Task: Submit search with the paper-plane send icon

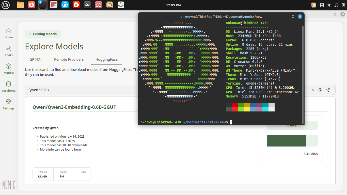Action: pos(328,90)
